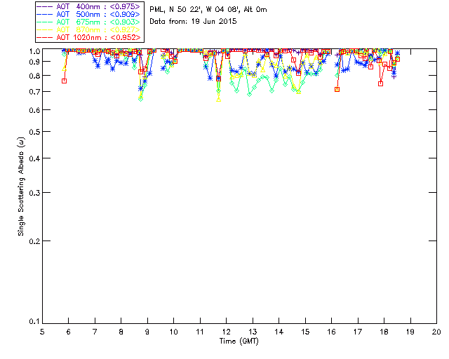
Task: Click the y-axis tick label 0.8
Action: pos(34,76)
